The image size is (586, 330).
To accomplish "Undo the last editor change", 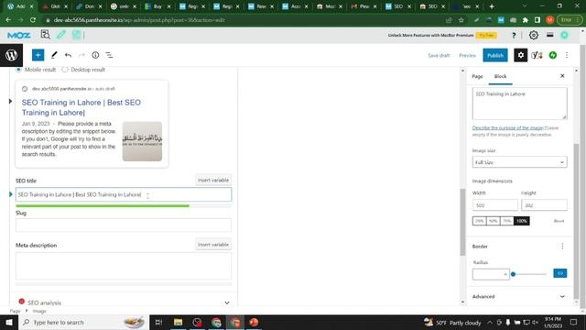I will point(68,55).
